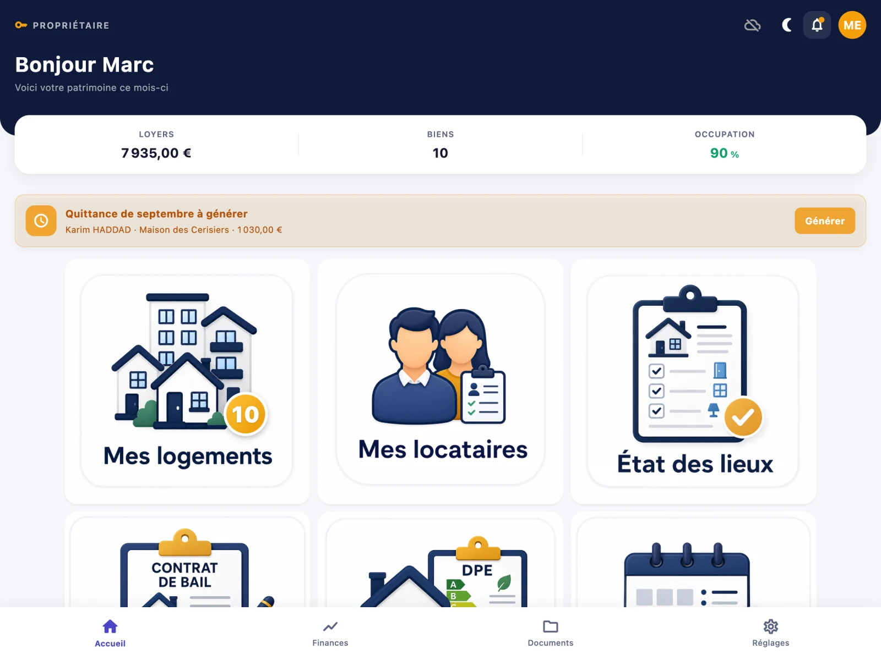Click the Occupation value 90 %
Screen dimensions: 881x660
point(725,153)
